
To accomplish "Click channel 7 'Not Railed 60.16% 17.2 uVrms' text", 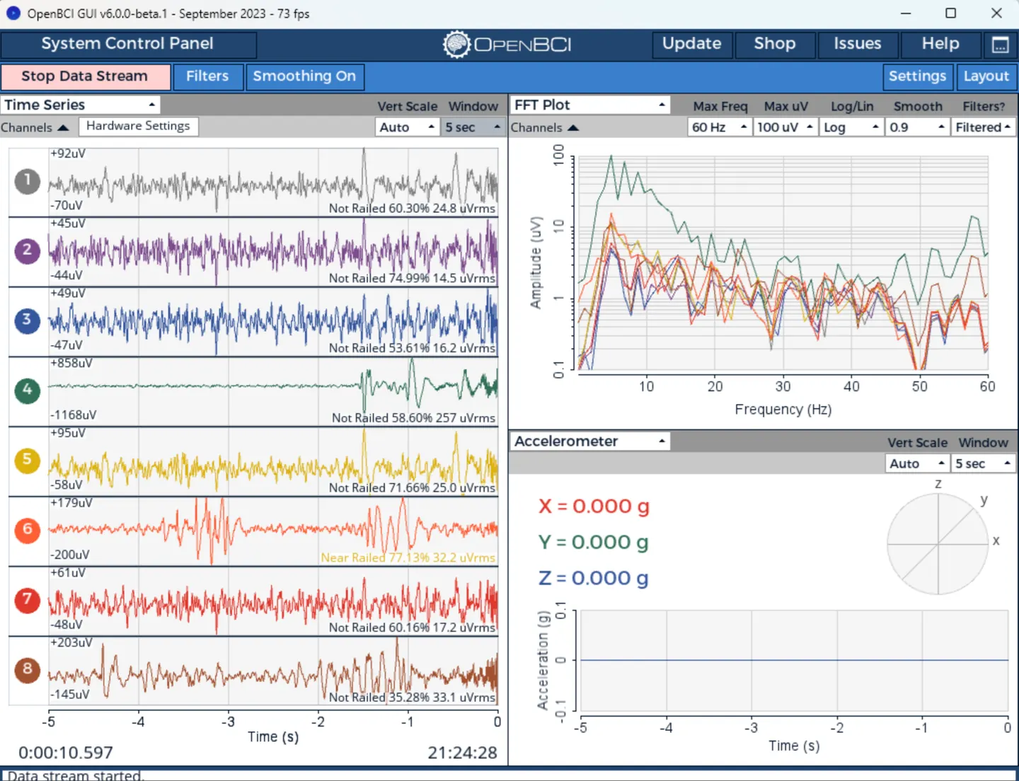I will click(x=413, y=627).
